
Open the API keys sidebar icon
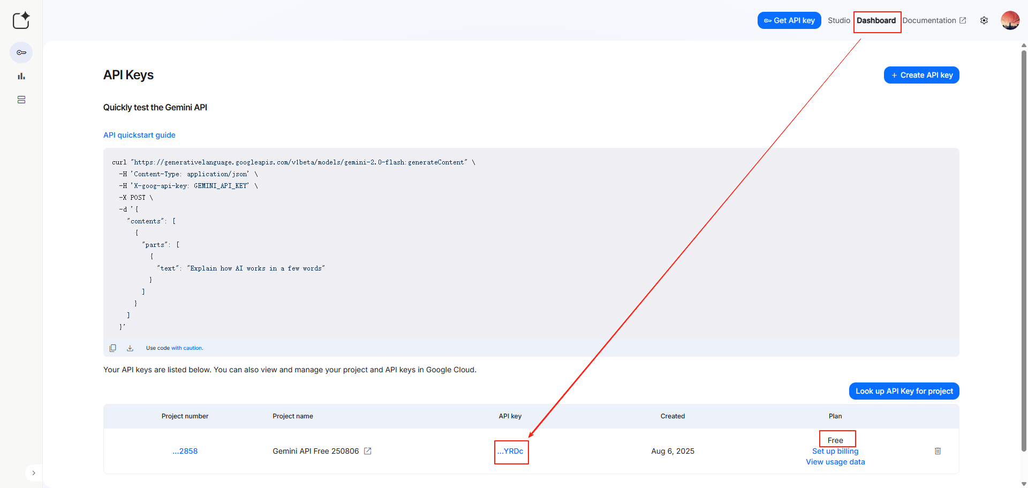pos(21,52)
